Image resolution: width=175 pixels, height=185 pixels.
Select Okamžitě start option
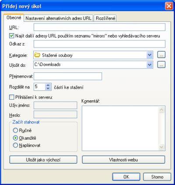coord(15,138)
